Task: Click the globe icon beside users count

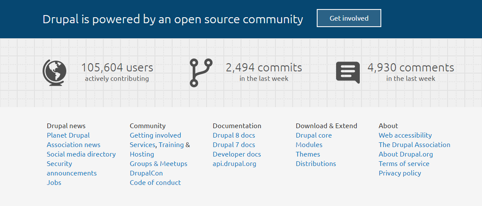Action: point(54,72)
